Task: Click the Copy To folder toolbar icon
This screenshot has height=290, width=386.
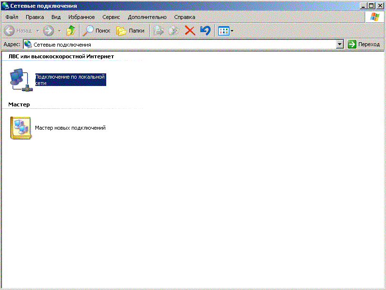Action: 174,31
